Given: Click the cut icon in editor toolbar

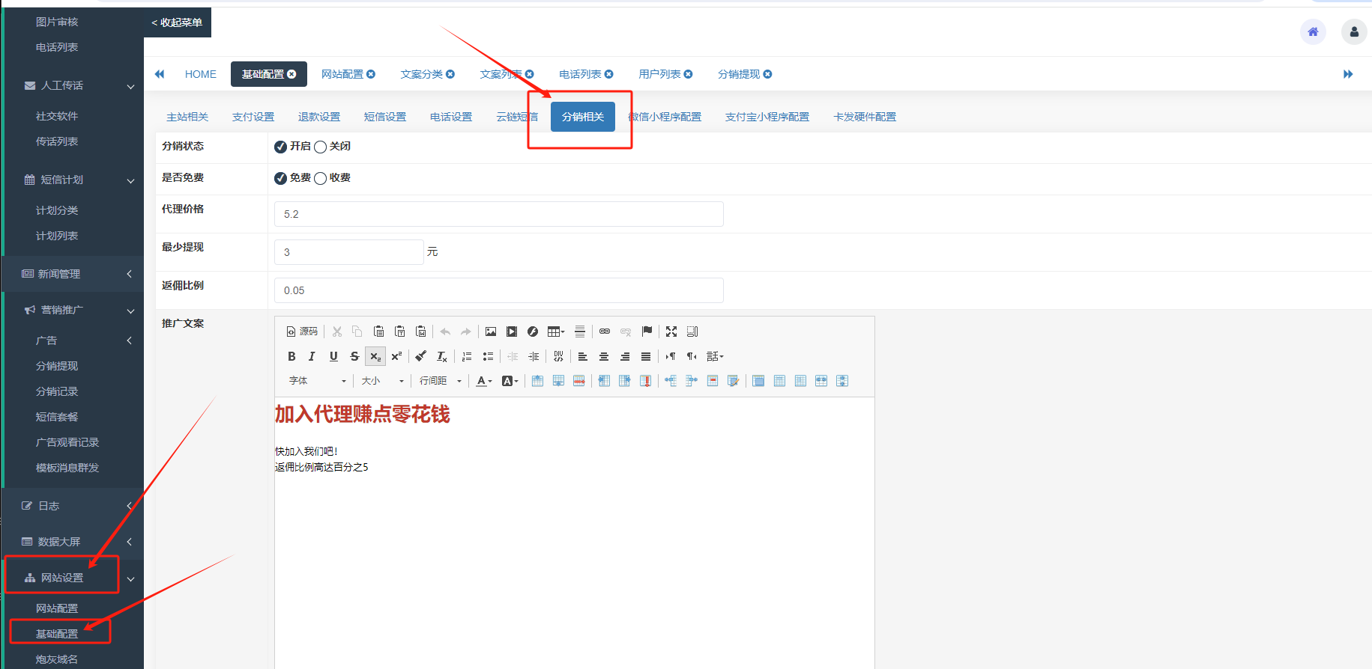Looking at the screenshot, I should point(337,332).
